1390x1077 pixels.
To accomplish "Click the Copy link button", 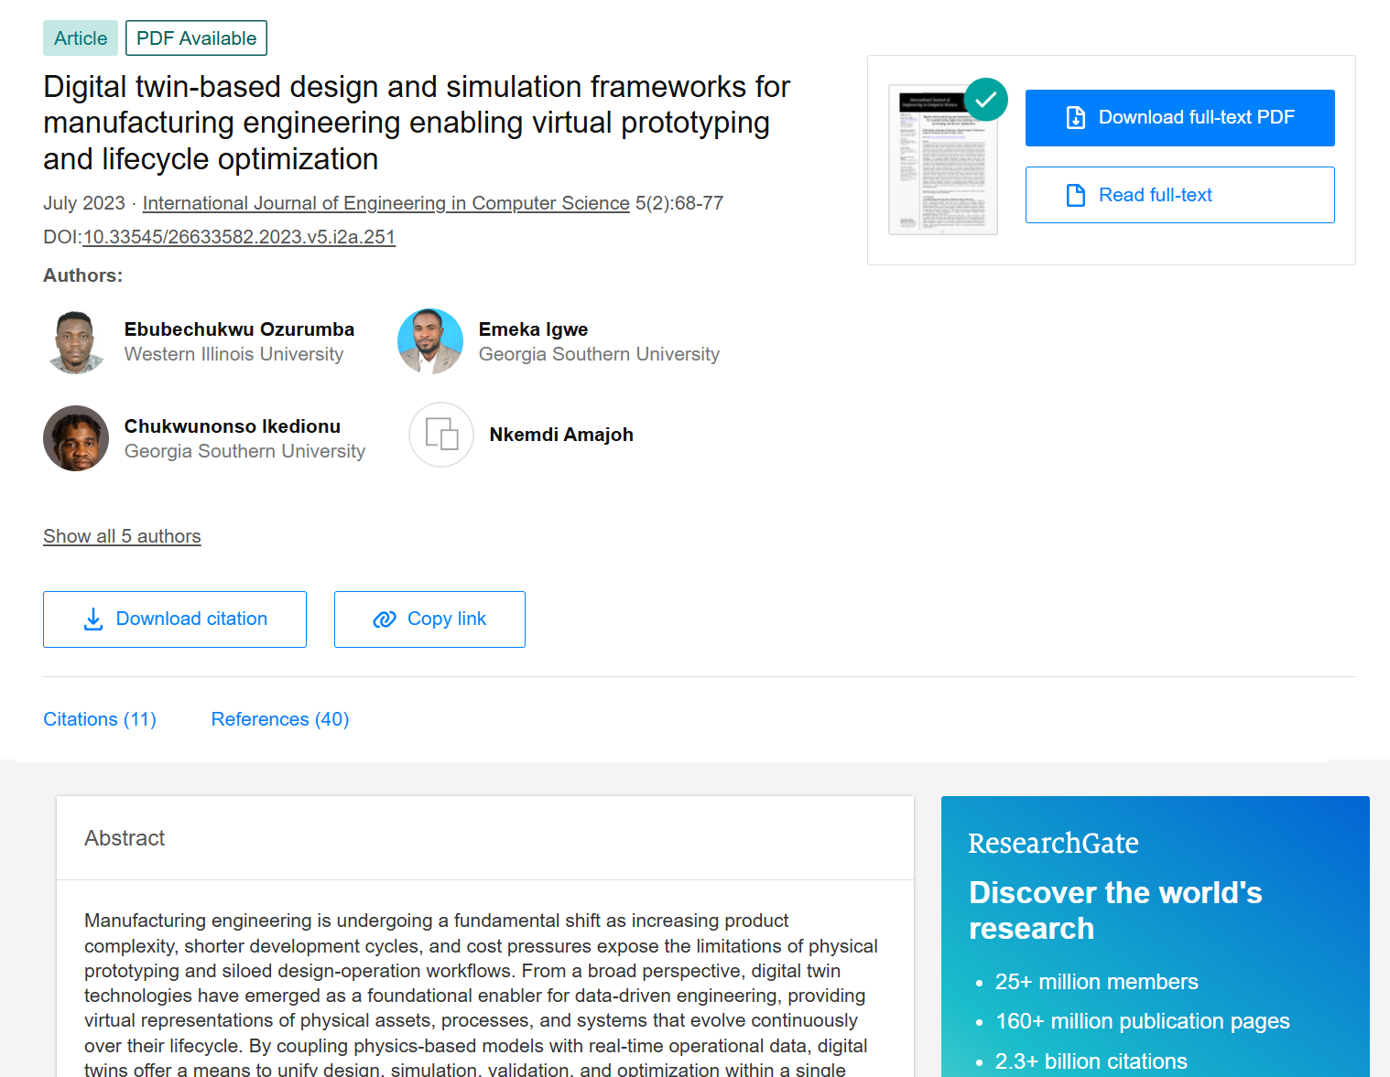I will [429, 619].
